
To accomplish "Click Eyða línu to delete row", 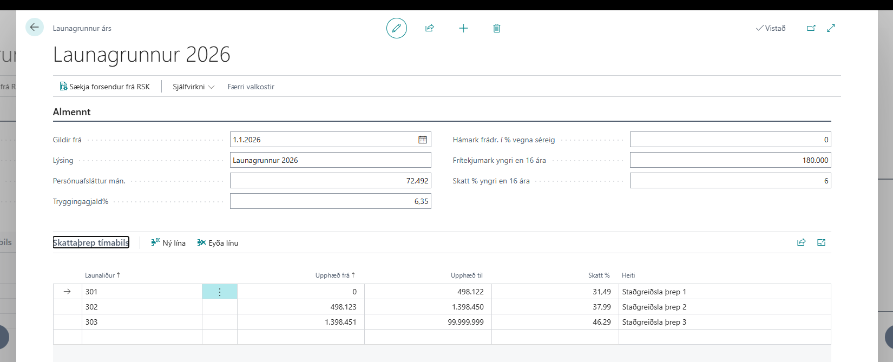I will 218,243.
